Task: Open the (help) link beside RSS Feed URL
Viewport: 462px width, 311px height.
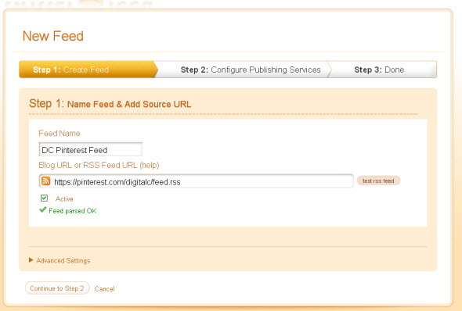Action: click(x=150, y=165)
